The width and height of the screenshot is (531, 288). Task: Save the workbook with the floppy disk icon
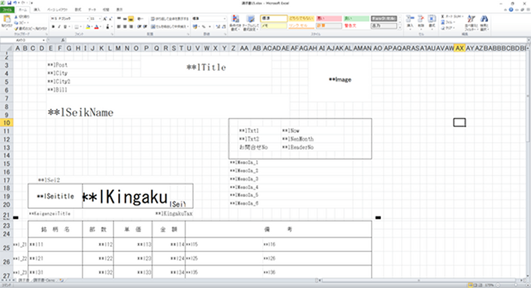pos(9,3)
